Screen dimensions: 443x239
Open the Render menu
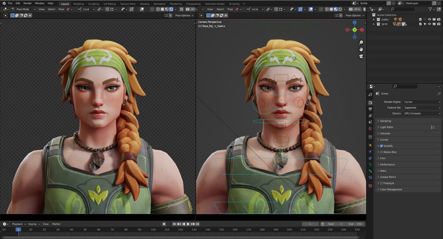pyautogui.click(x=27, y=4)
